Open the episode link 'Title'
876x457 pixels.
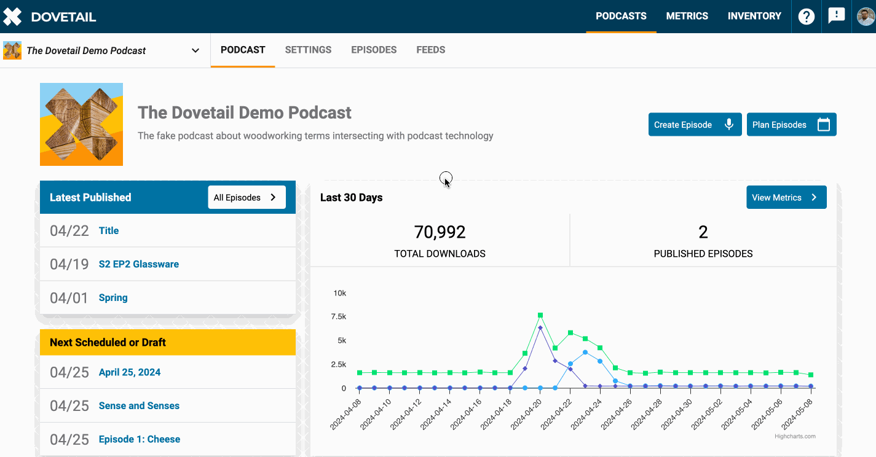point(109,230)
